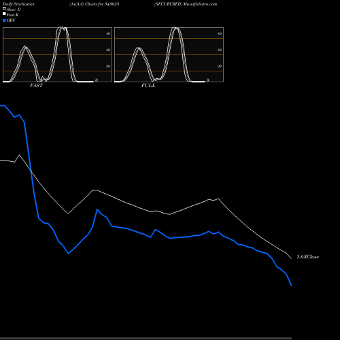The width and height of the screenshot is (340, 340).
Task: Click the 'FULL' label under the chart
Action: pyautogui.click(x=148, y=86)
